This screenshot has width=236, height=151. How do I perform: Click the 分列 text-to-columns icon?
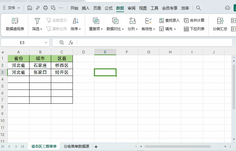132,21
